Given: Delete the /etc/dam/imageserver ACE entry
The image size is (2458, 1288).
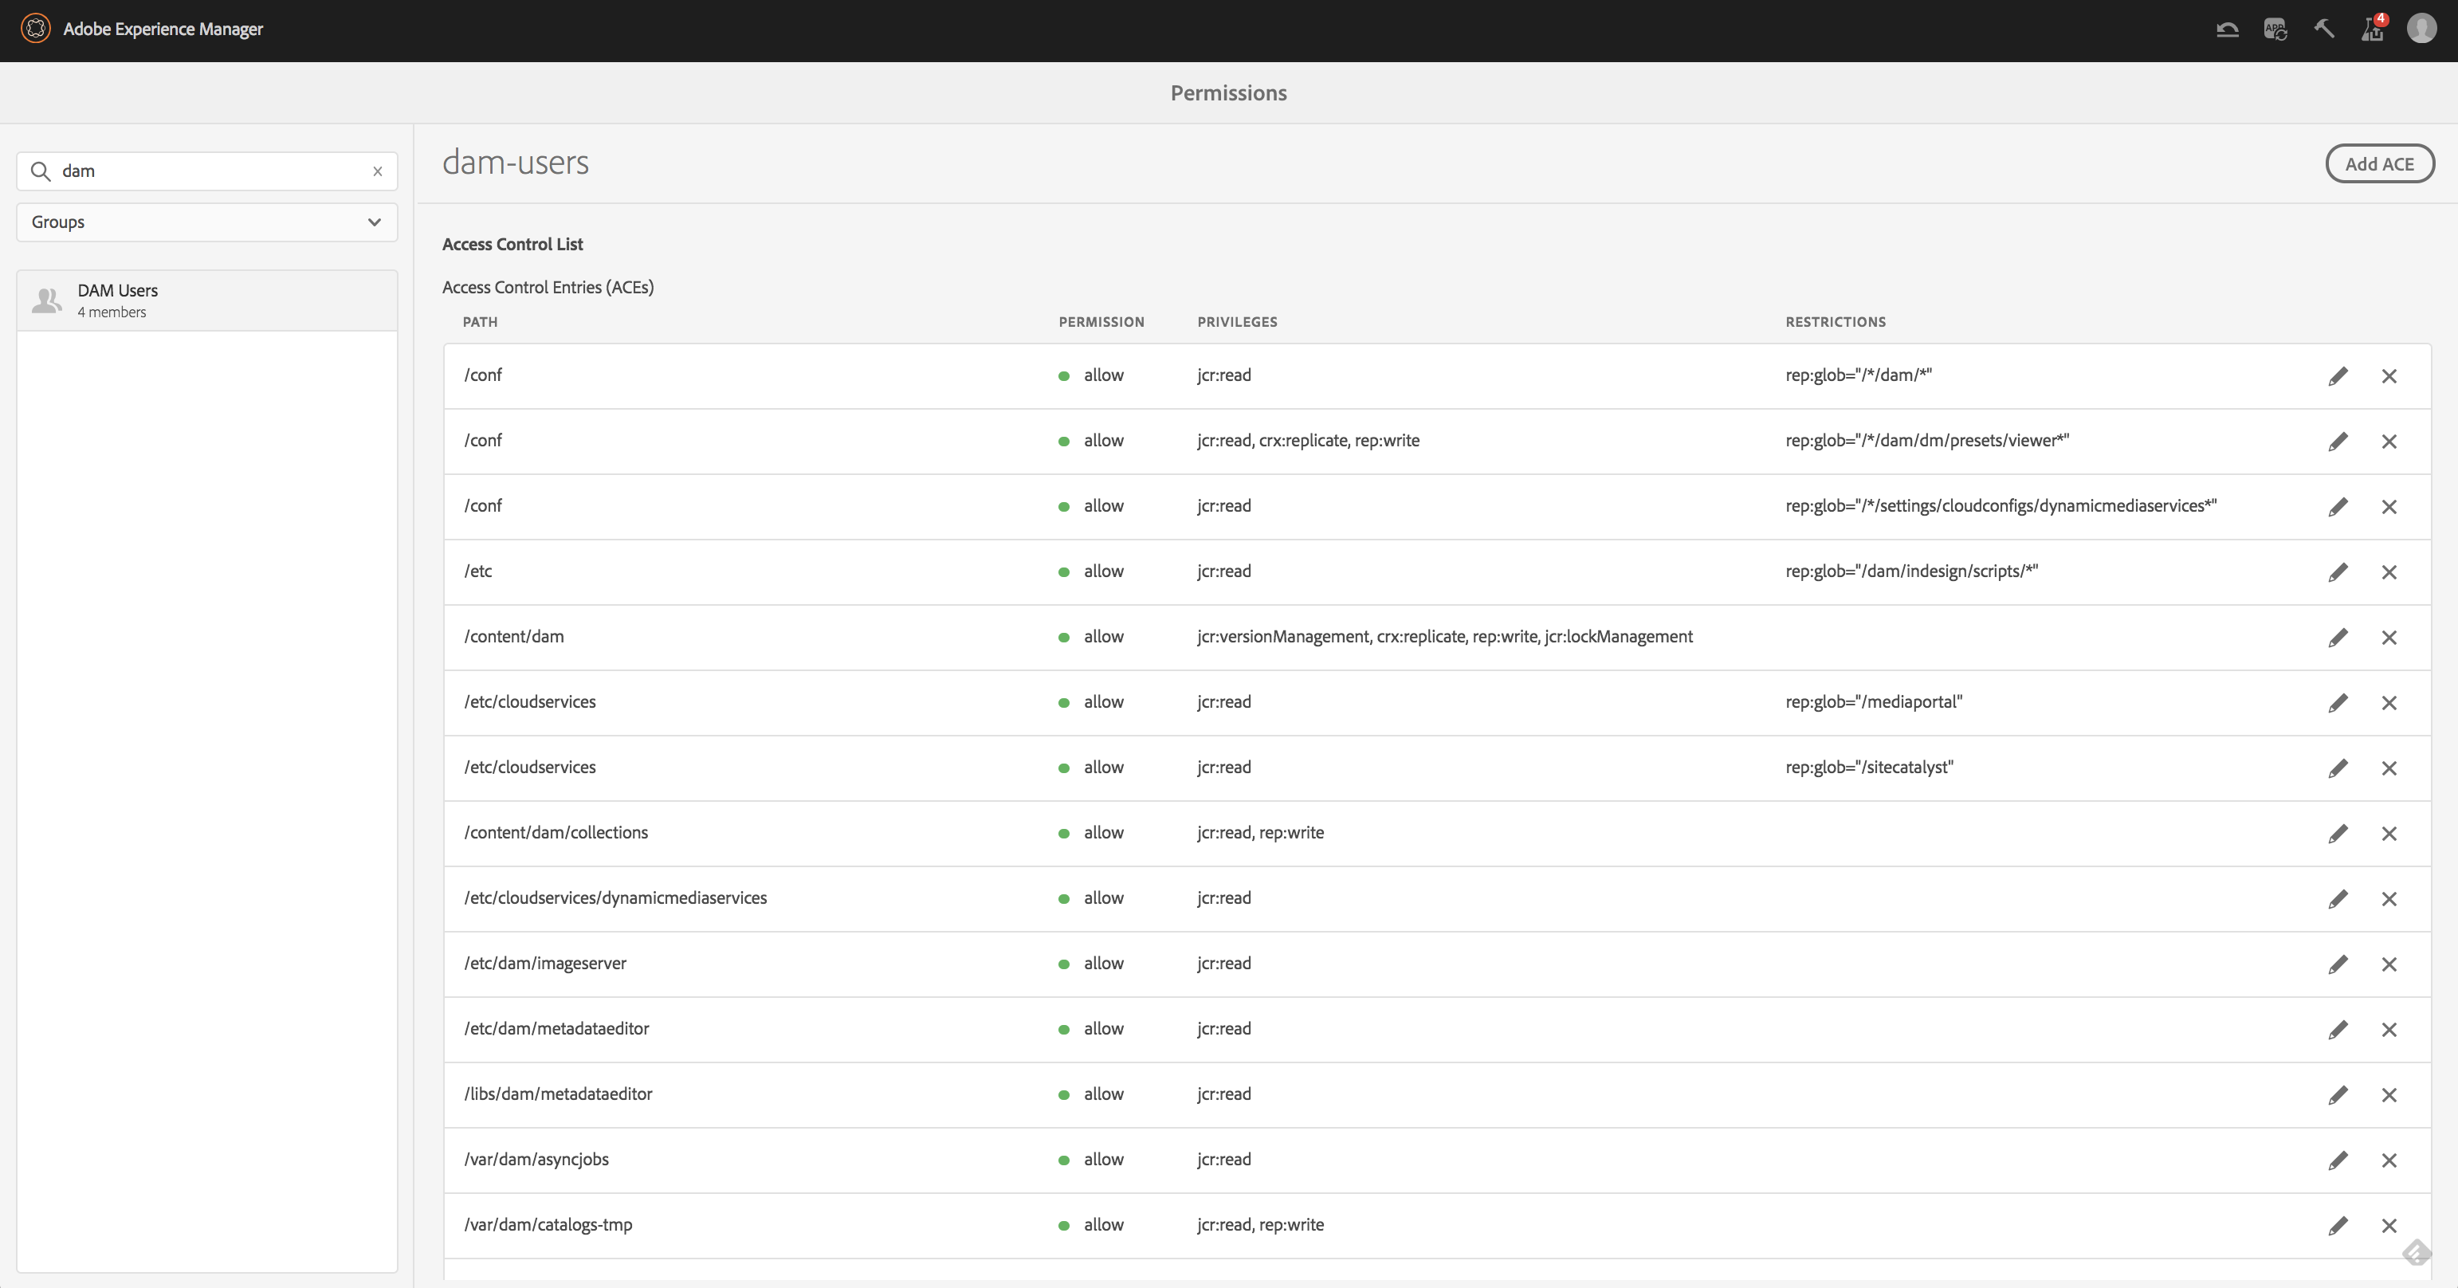Looking at the screenshot, I should [x=2389, y=964].
